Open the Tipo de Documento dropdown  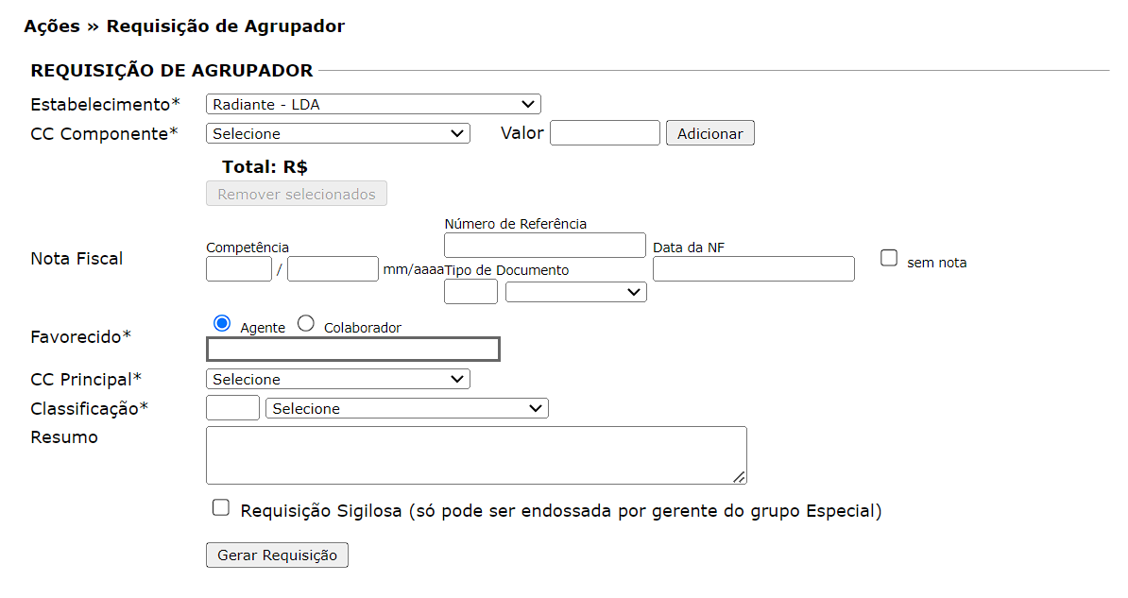575,292
